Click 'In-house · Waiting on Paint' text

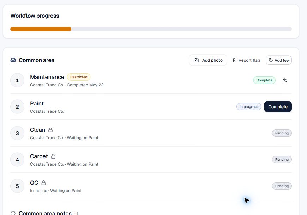point(56,191)
